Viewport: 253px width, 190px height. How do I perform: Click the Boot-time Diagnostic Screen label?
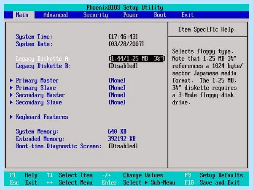point(59,146)
